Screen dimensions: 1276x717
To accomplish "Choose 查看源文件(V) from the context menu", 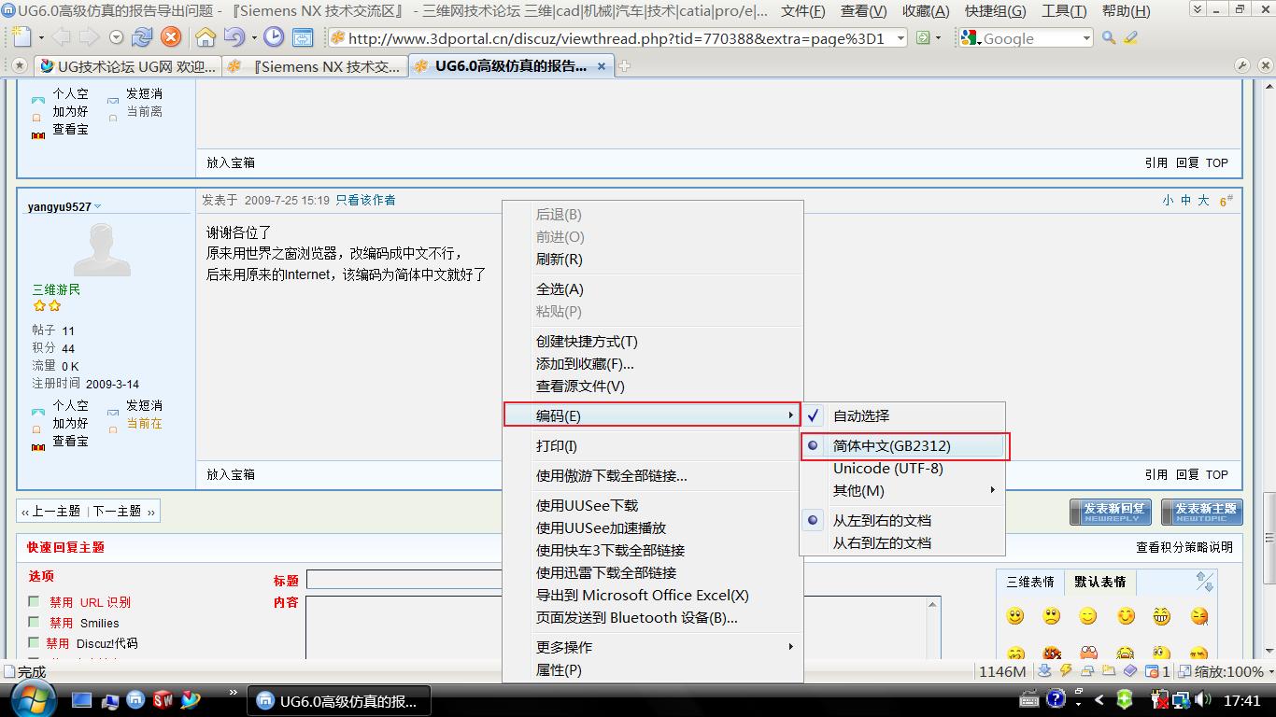I will [653, 386].
